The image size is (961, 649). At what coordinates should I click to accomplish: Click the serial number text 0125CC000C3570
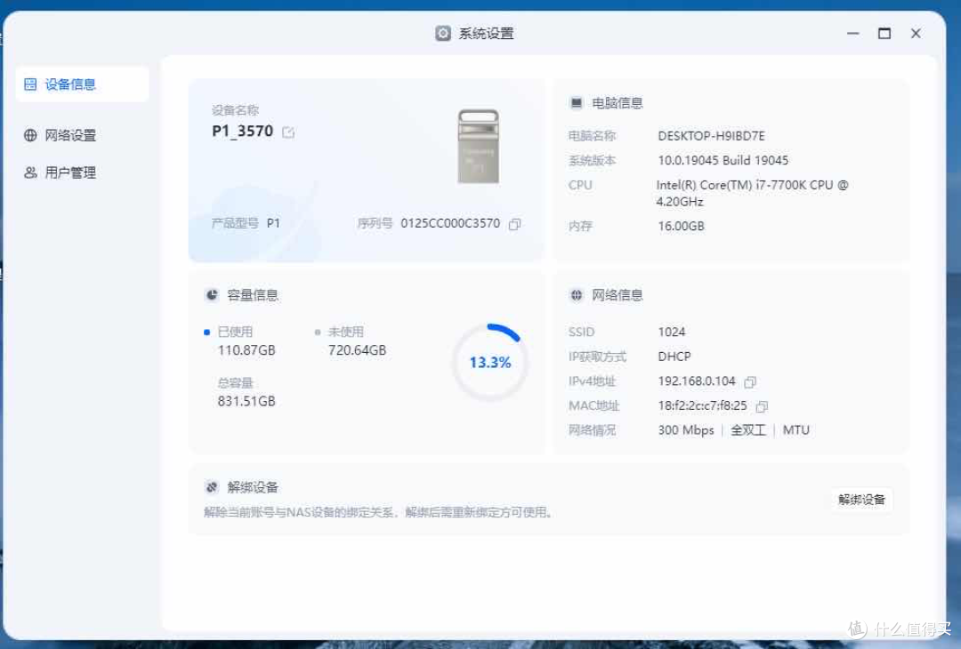(x=450, y=223)
